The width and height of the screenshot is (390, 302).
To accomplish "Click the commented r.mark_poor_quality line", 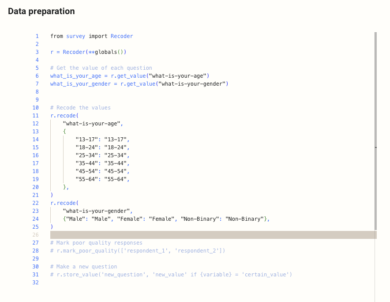I will coord(138,251).
